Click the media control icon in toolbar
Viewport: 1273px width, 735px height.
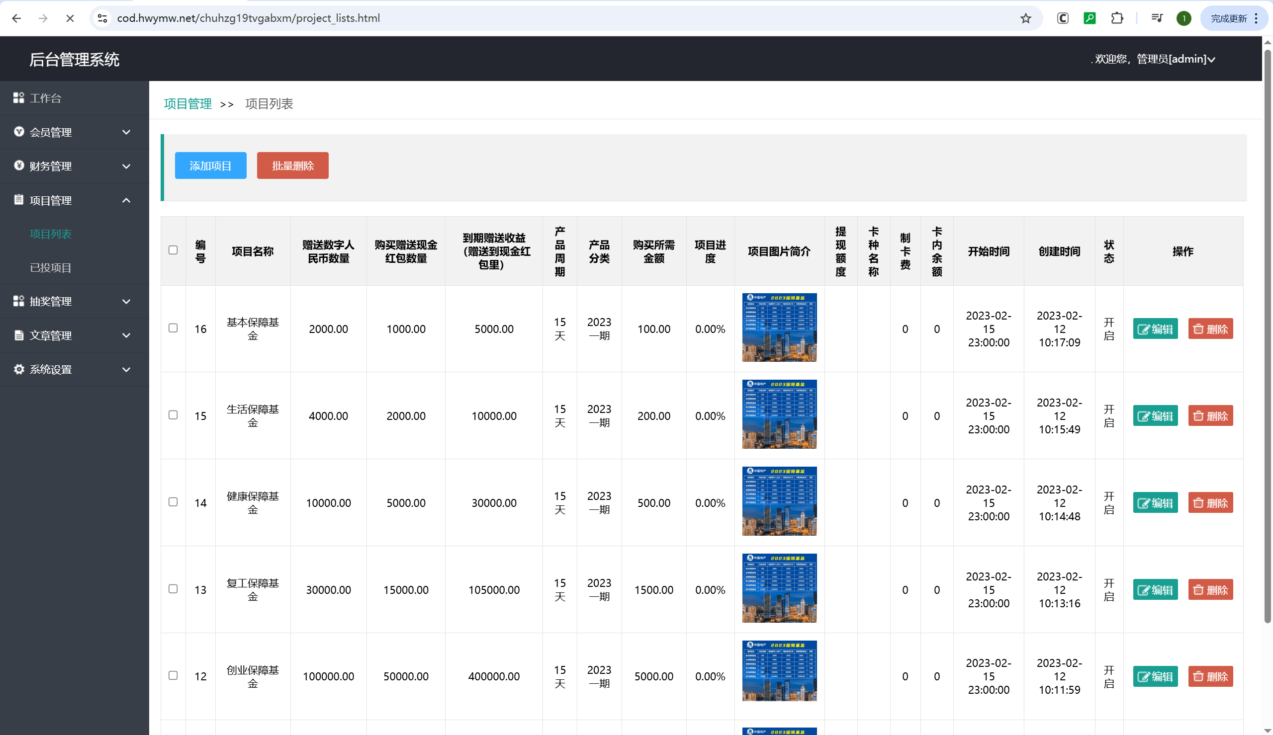click(1157, 19)
